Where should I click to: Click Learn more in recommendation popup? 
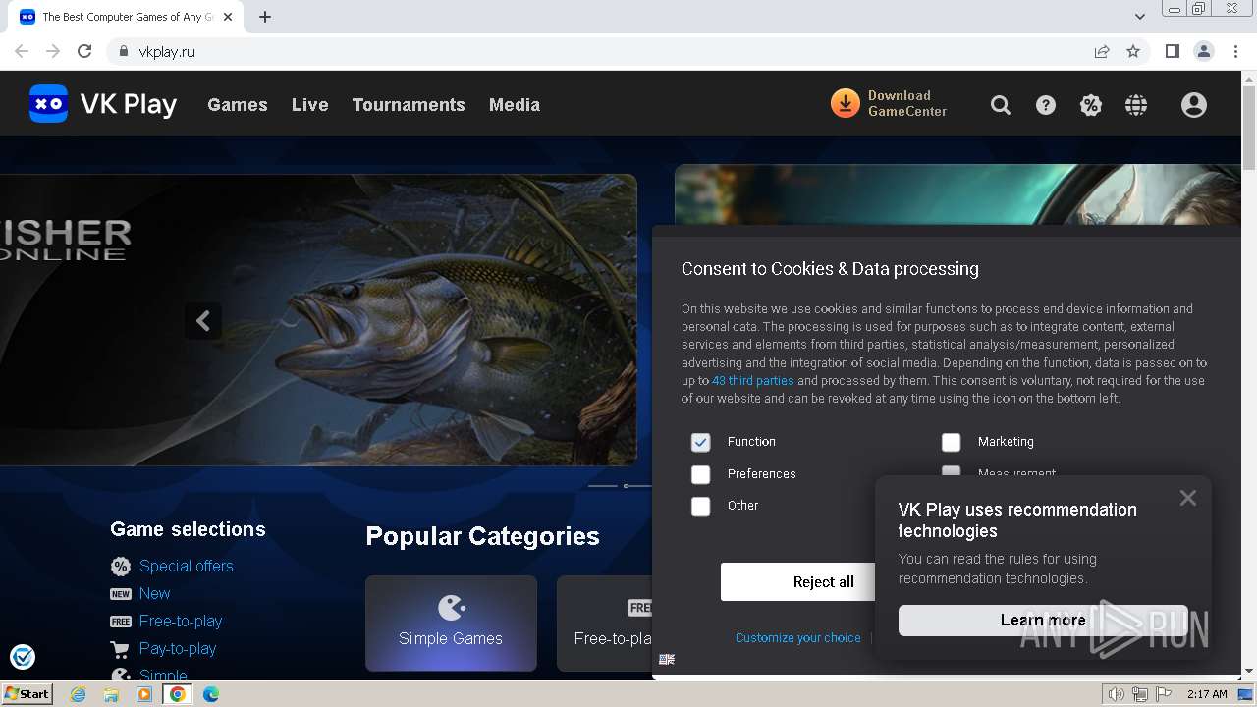pyautogui.click(x=1043, y=620)
